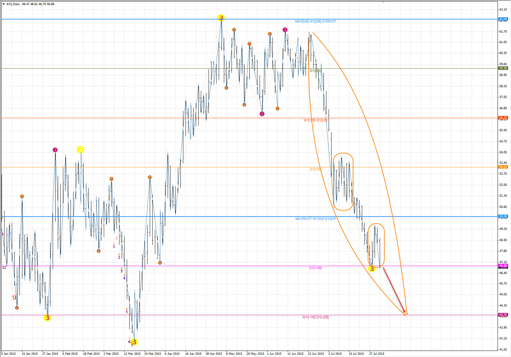Click yellow 3 marker on the 43.75 line
Image resolution: width=511 pixels, height=357 pixels.
point(47,318)
